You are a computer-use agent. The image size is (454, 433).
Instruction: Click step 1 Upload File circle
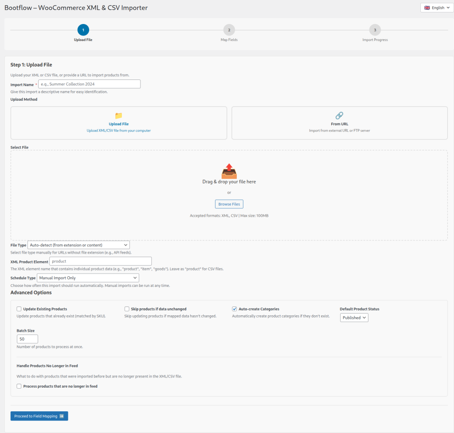point(83,30)
